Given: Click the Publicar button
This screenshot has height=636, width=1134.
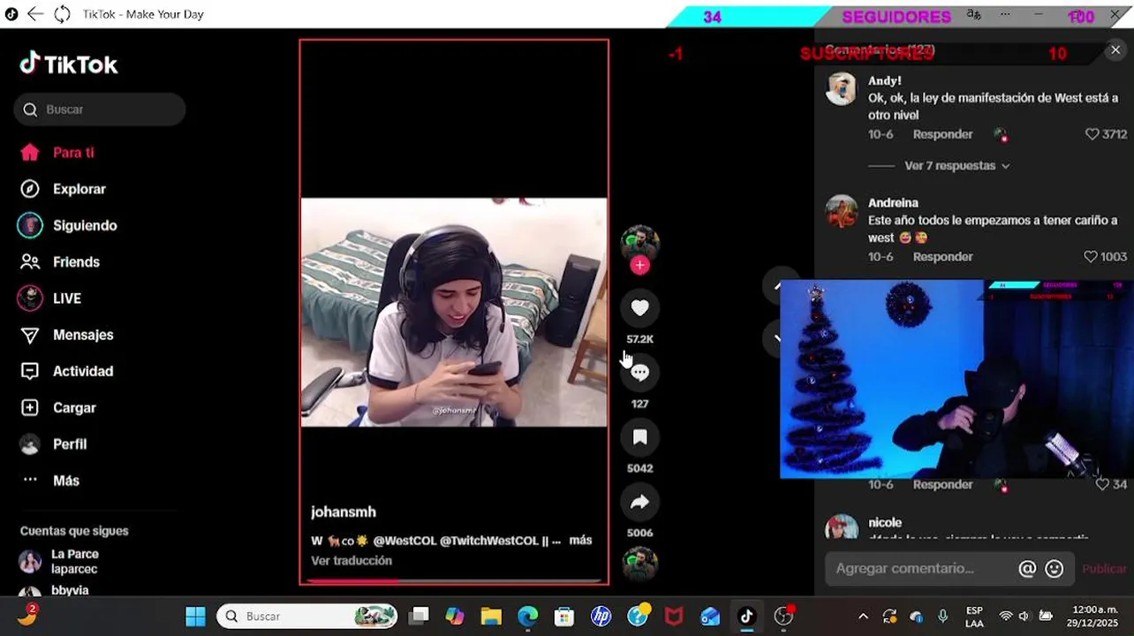Looking at the screenshot, I should tap(1104, 569).
